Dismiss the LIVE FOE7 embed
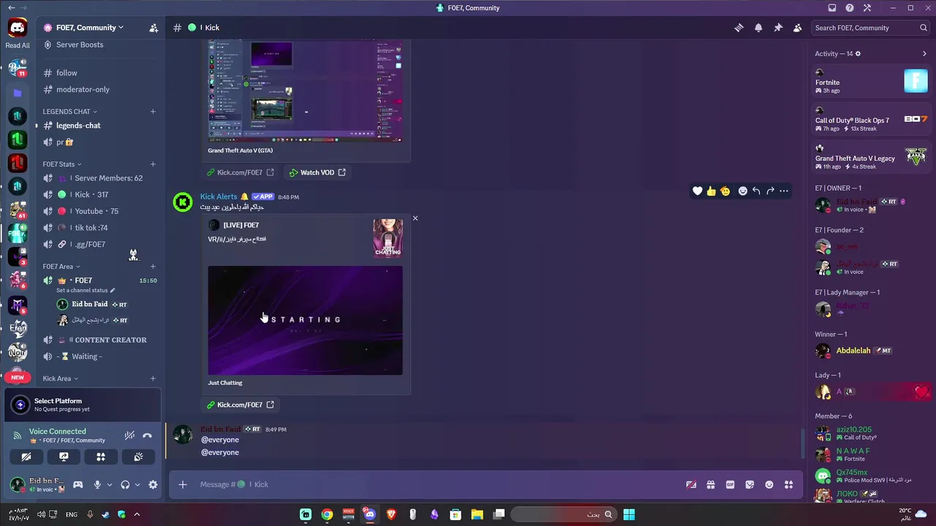The image size is (936, 526). [x=415, y=218]
